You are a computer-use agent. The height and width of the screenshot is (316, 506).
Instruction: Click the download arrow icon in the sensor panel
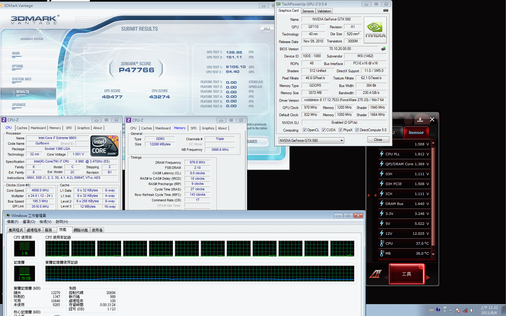(420, 119)
